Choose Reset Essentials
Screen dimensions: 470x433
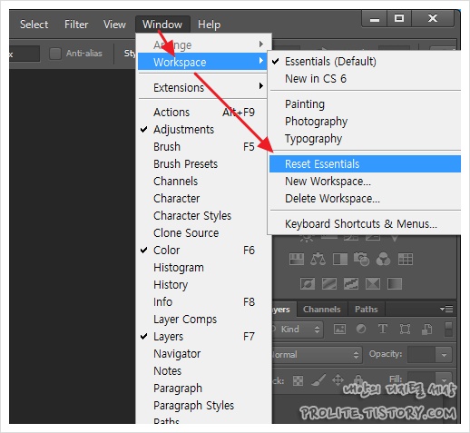click(365, 164)
